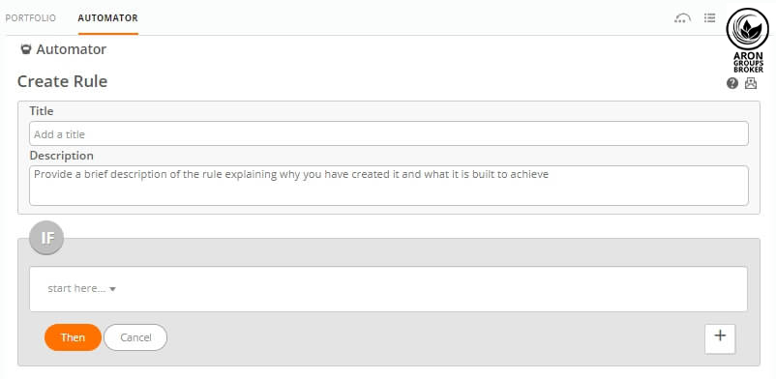Focus the 'Add a title' input field
The height and width of the screenshot is (379, 776).
coord(389,133)
